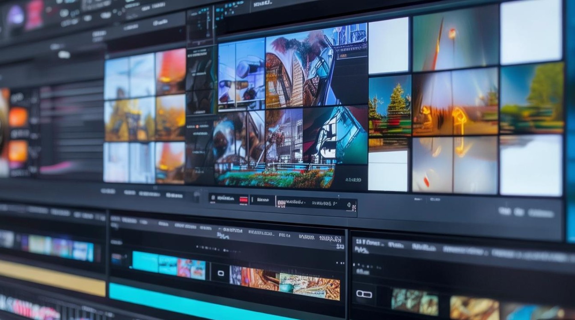The image size is (575, 320).
Task: Select the green tree thumbnail at right edge
Action: [532, 98]
